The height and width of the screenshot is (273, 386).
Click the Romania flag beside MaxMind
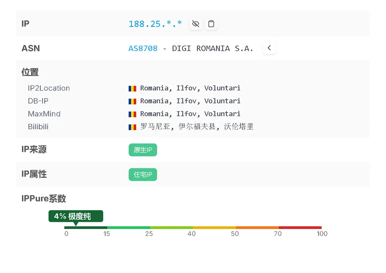(132, 114)
